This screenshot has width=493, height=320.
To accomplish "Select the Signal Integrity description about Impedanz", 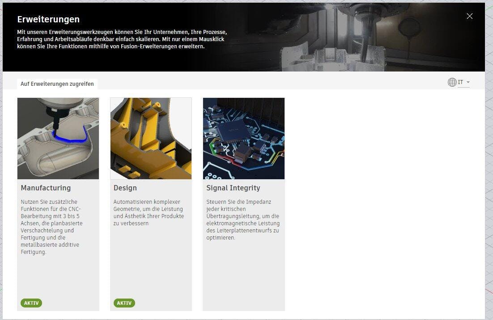I will (x=243, y=220).
